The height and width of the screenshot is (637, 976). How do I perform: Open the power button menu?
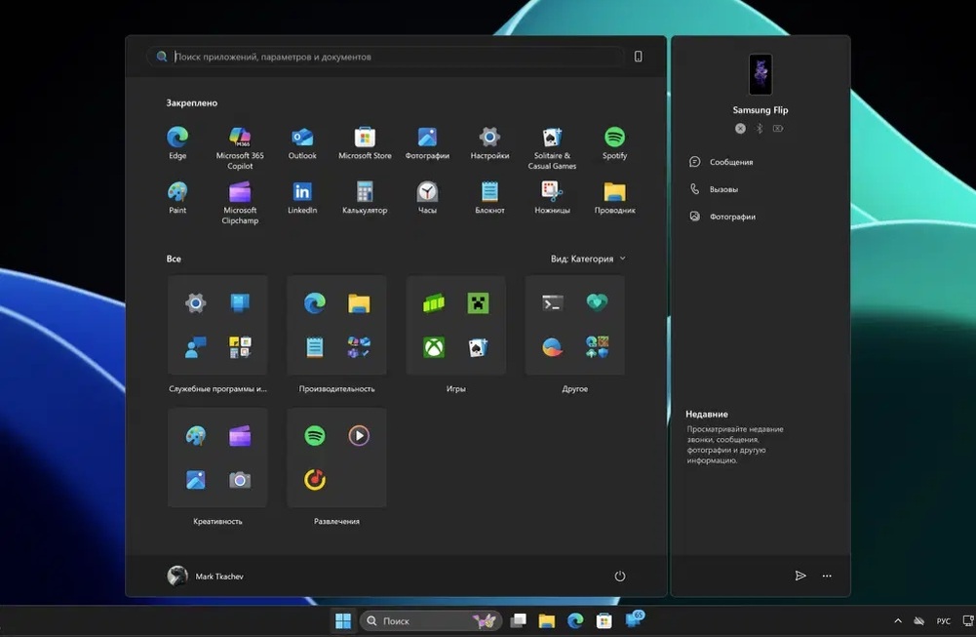620,576
